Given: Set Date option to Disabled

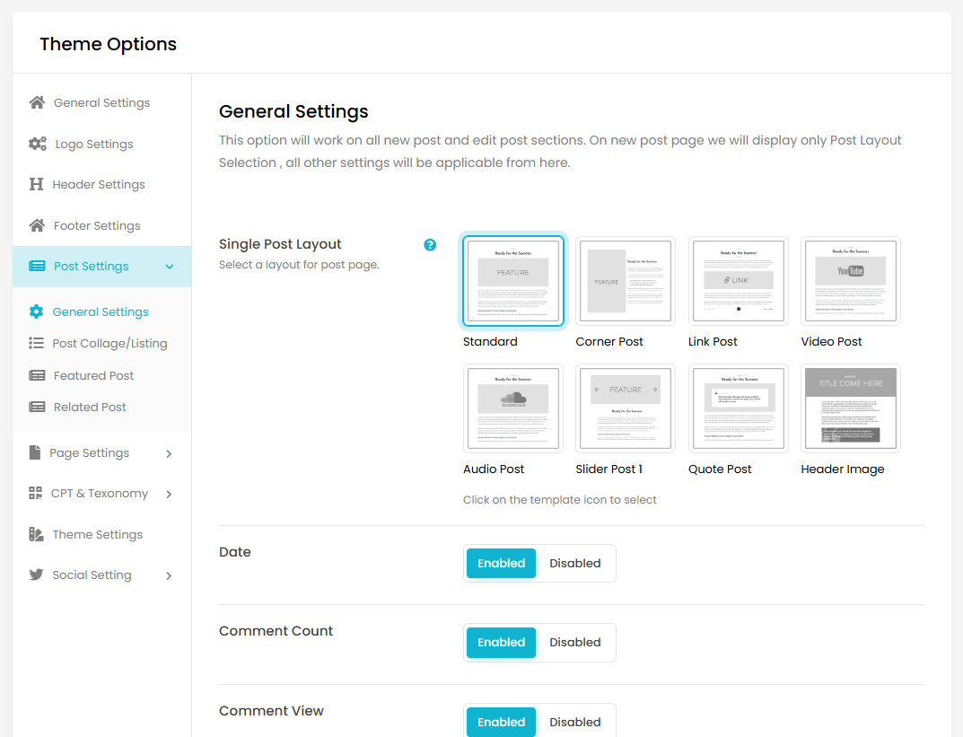Looking at the screenshot, I should [x=574, y=564].
